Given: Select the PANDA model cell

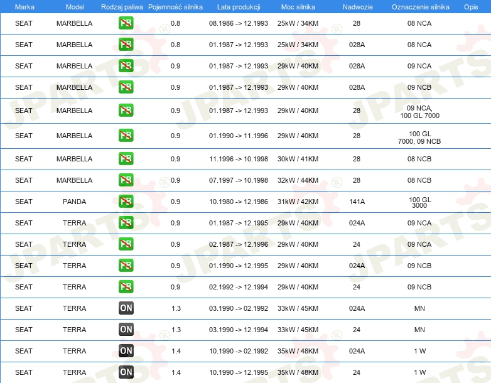Looking at the screenshot, I should coord(74,202).
